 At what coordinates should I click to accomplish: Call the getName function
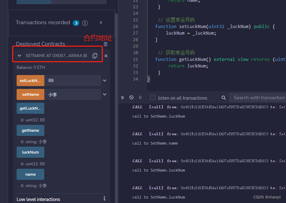(30, 130)
